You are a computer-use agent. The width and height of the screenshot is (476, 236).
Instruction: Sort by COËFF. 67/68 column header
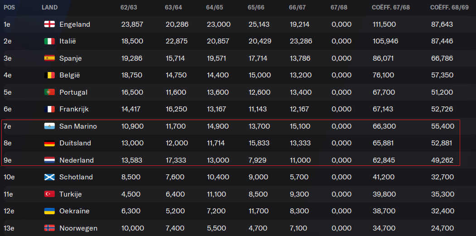[x=391, y=8]
